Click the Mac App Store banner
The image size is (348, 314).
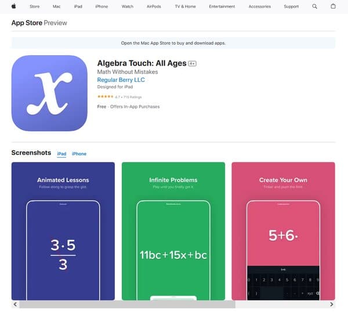173,43
